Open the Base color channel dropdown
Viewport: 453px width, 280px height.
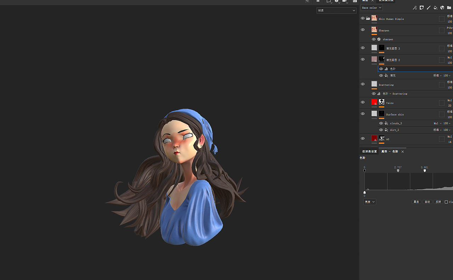coord(372,7)
